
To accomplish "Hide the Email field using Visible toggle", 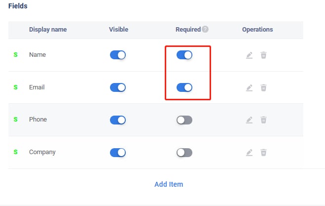I will click(x=118, y=87).
